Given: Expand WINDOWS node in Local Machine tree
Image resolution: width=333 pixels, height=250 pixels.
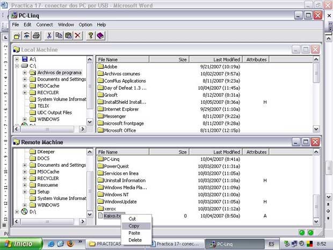Looking at the screenshot, I should pyautogui.click(x=25, y=119).
